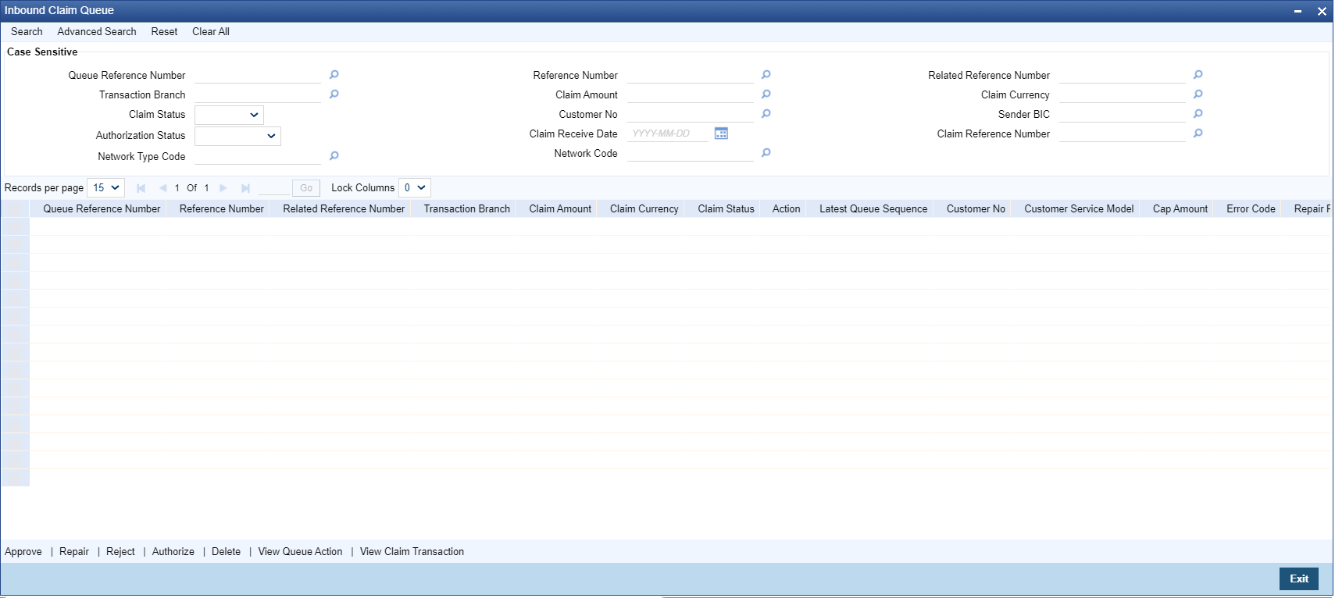The height and width of the screenshot is (598, 1335).
Task: Click Clear All in the top menu
Action: click(x=211, y=32)
